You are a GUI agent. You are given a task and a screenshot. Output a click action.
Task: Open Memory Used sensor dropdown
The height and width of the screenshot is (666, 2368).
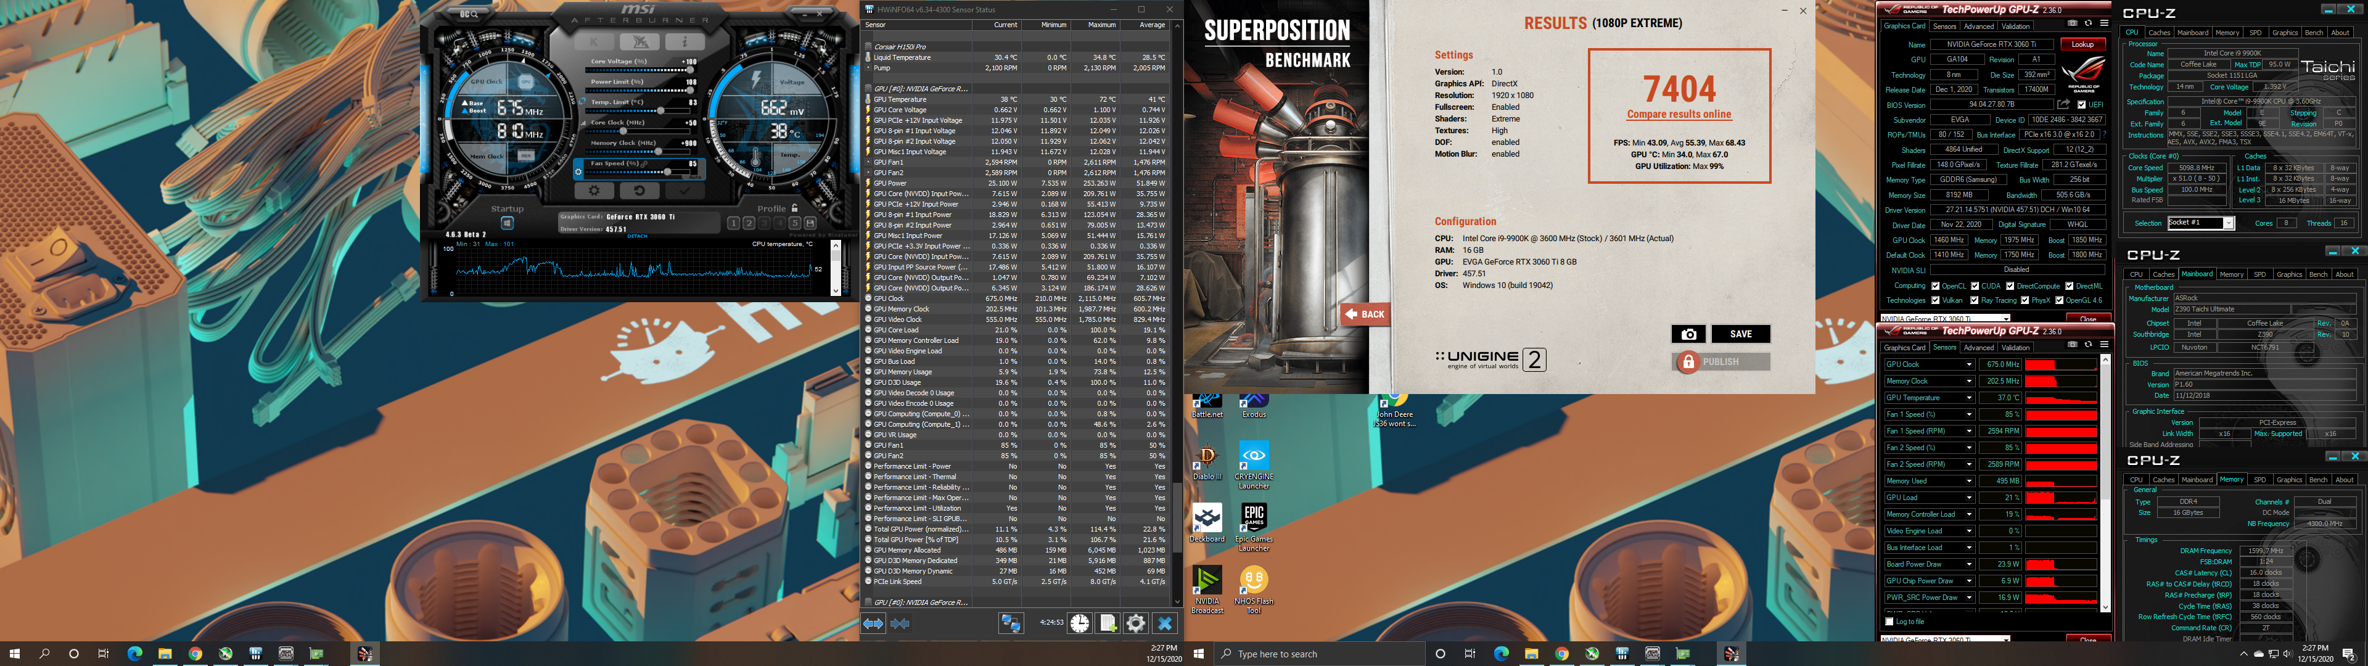(1969, 481)
